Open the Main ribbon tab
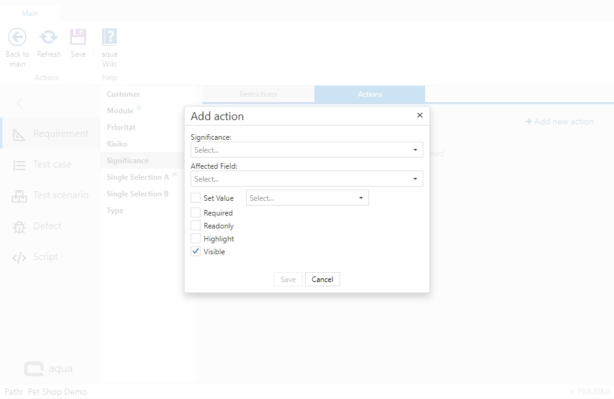The image size is (614, 399). pos(30,13)
